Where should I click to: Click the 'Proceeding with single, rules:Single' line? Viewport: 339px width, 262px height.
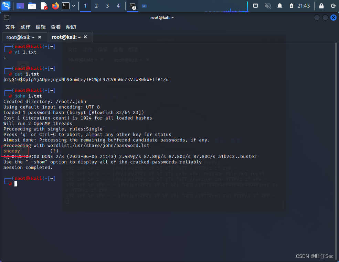53,129
